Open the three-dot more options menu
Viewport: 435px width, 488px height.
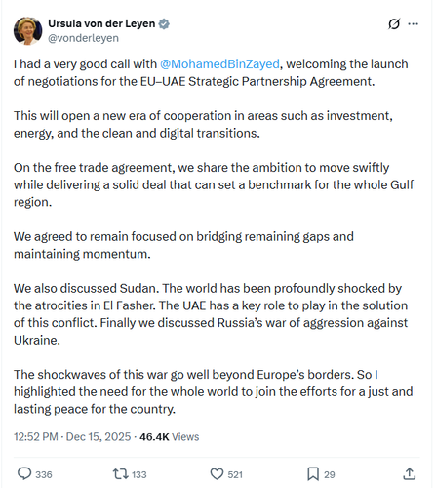(x=413, y=23)
